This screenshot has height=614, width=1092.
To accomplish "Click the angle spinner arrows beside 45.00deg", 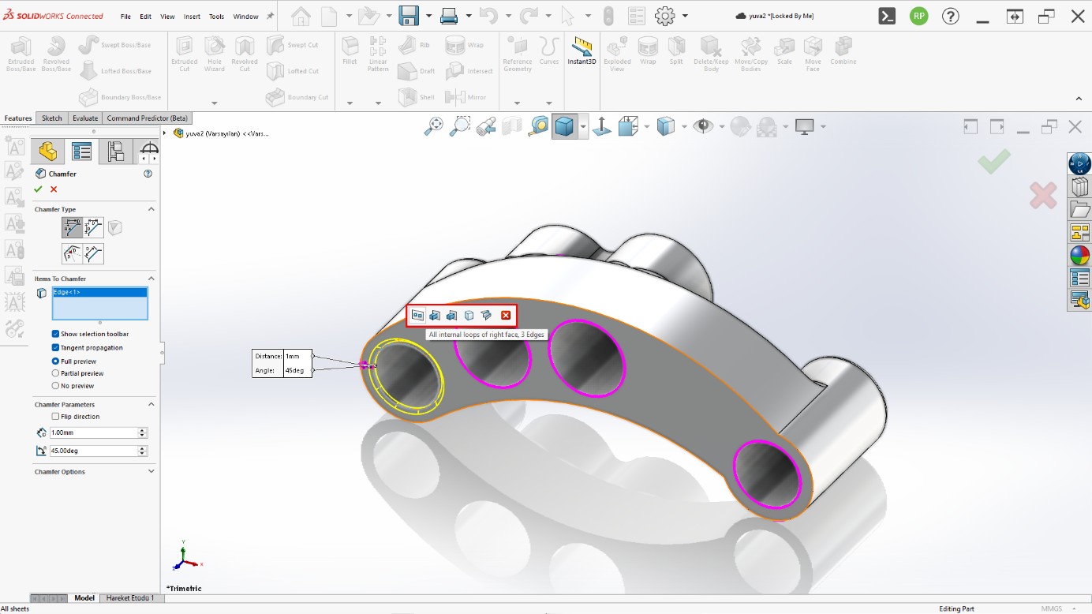I will click(143, 451).
